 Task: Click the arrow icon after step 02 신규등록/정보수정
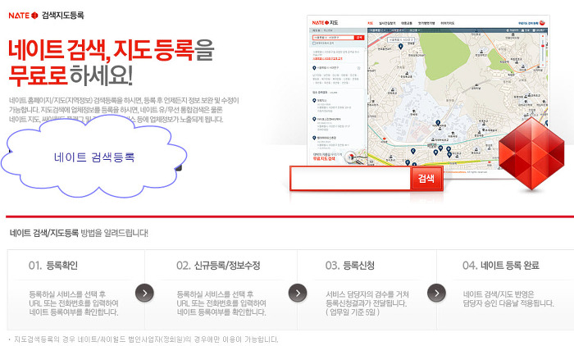[297, 293]
